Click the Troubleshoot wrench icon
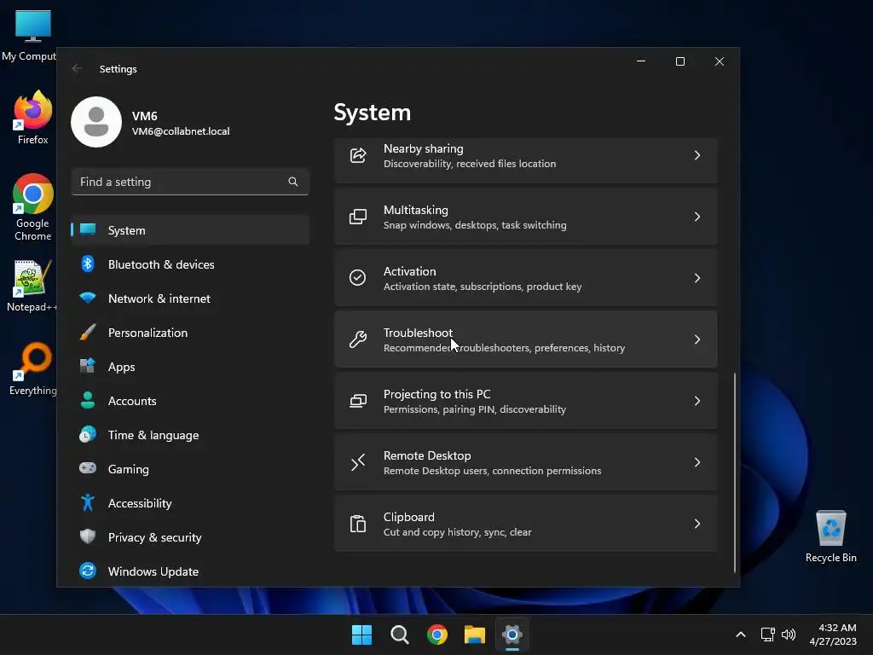This screenshot has width=873, height=655. 358,339
